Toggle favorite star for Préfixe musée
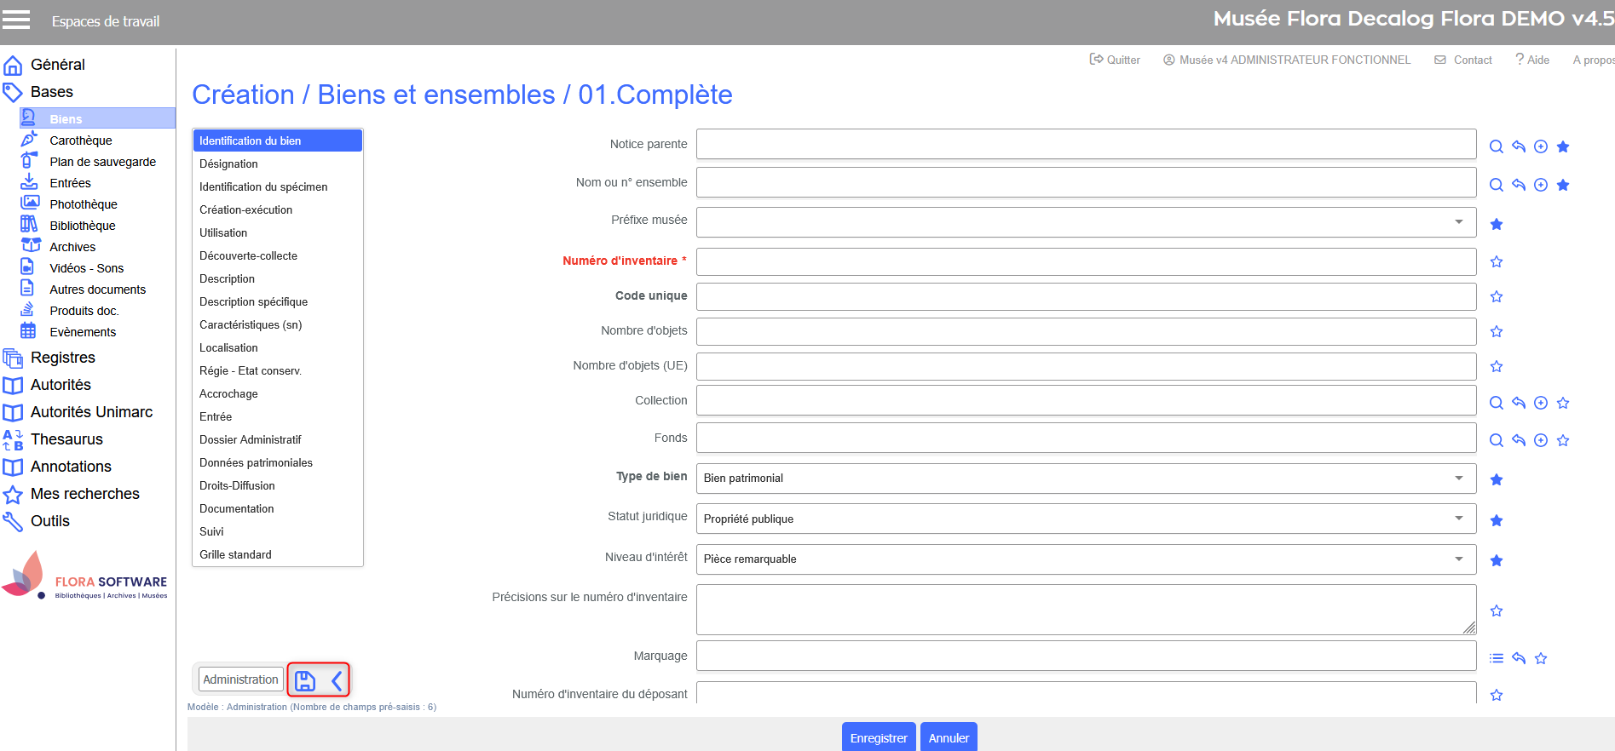 [x=1497, y=224]
